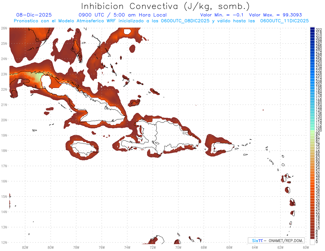The height and width of the screenshot is (251, 325).
Task: Click the longitude label "82W"
Action: (x=25, y=247)
